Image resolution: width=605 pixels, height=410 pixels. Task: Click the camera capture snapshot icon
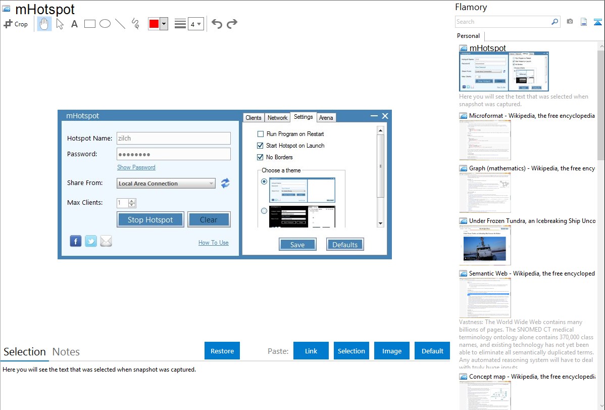click(570, 22)
